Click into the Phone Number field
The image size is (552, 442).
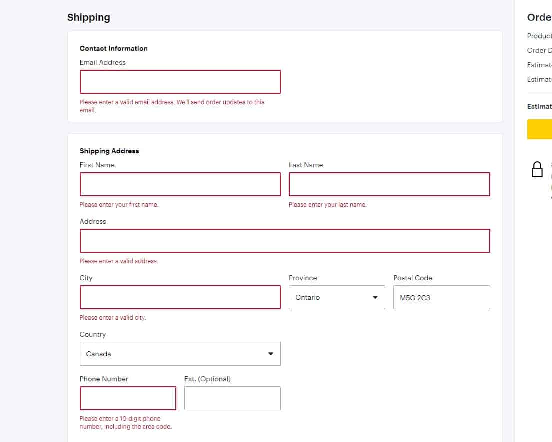(128, 398)
